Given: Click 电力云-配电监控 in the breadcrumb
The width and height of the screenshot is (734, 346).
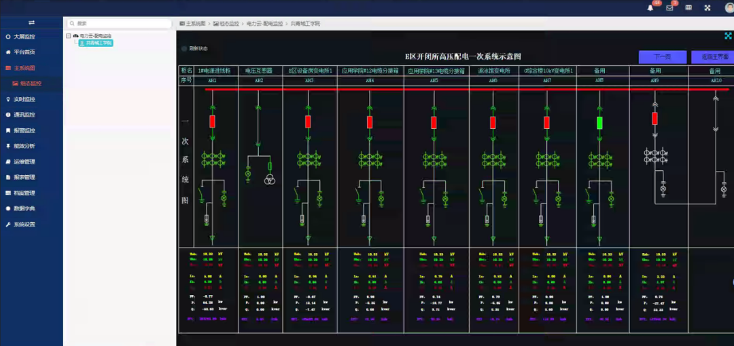Looking at the screenshot, I should tap(265, 23).
